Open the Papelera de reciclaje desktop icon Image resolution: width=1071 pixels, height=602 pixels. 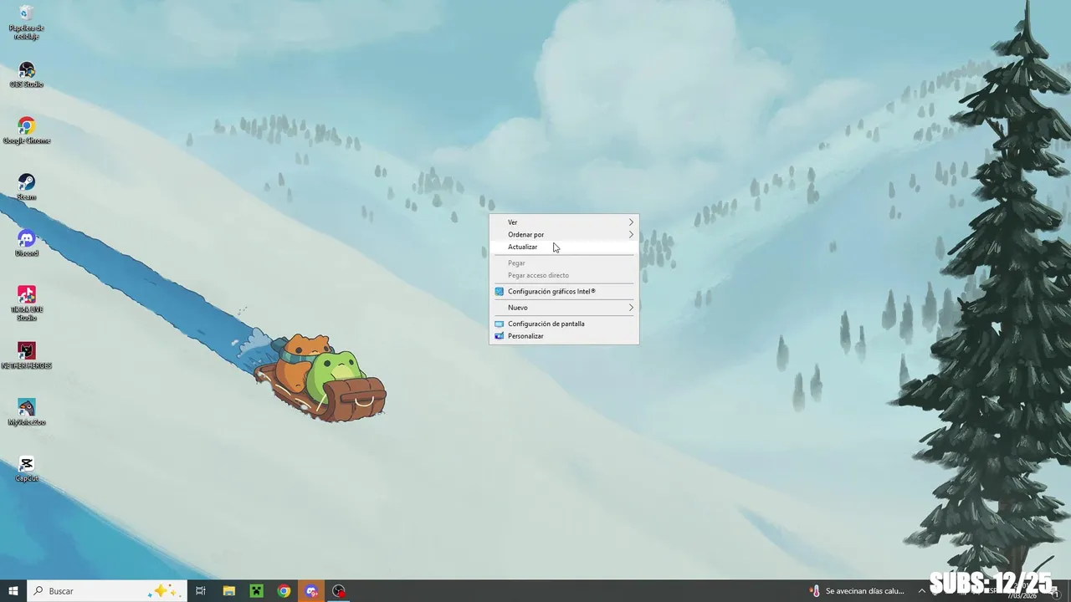27,23
